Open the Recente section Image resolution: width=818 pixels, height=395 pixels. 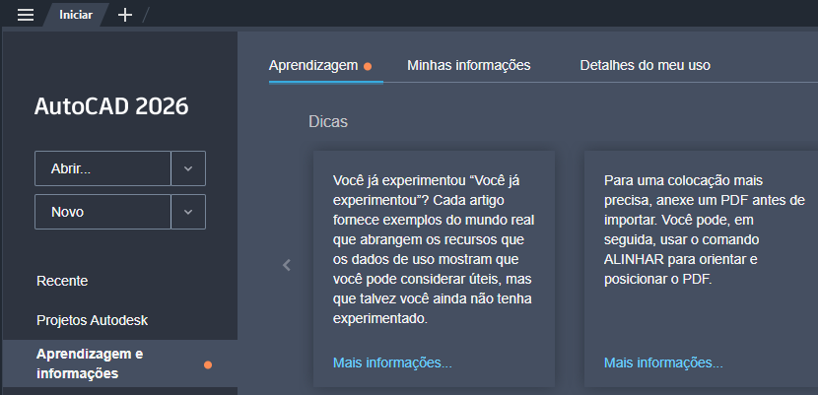tap(62, 281)
